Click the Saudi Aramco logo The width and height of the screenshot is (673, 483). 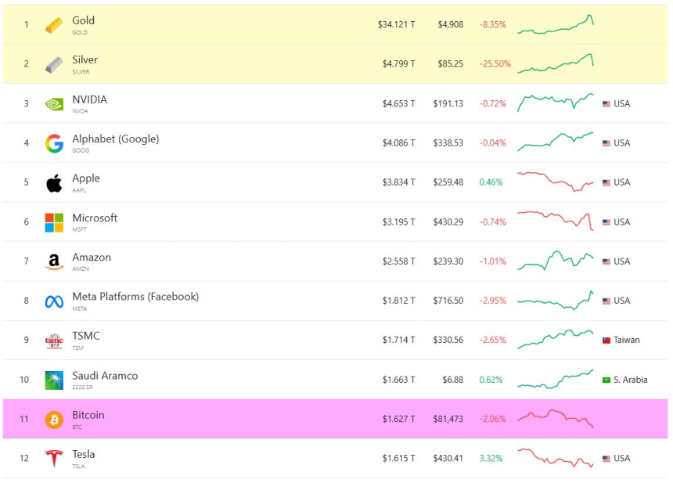tap(54, 380)
